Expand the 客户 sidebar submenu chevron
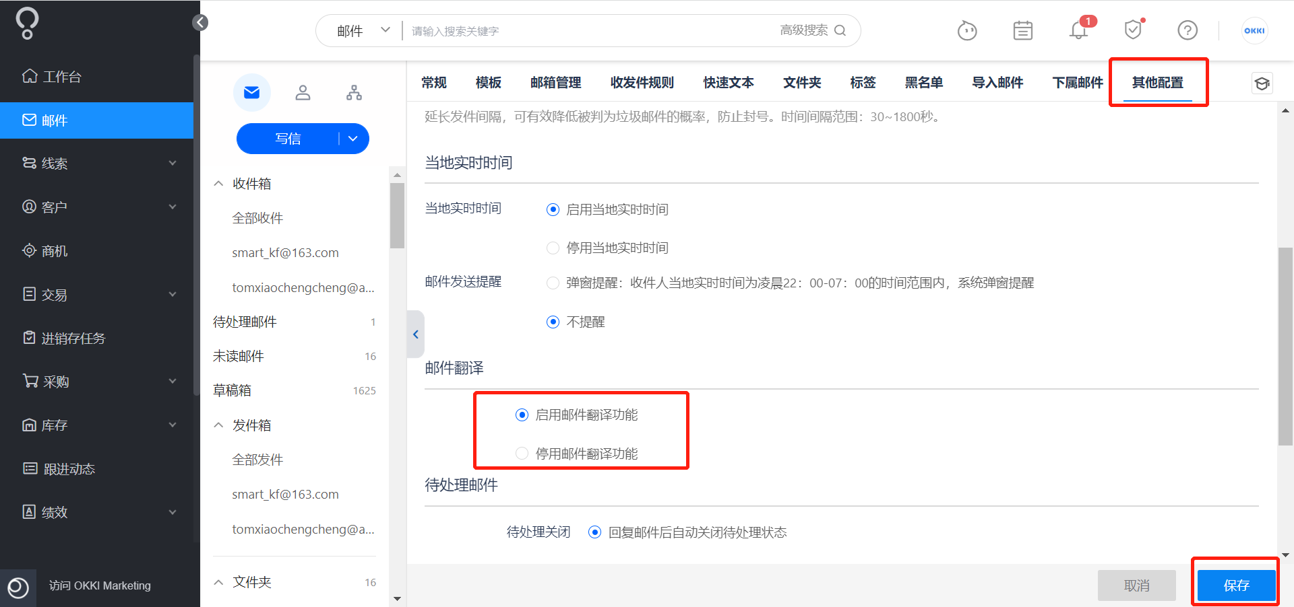The image size is (1294, 607). 173,207
